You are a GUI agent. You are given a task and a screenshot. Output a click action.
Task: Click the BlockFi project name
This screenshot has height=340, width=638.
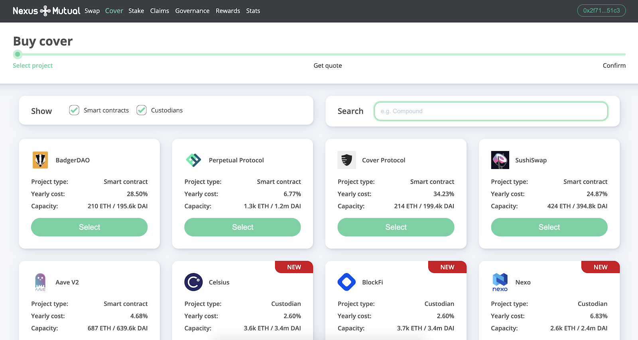pos(372,282)
